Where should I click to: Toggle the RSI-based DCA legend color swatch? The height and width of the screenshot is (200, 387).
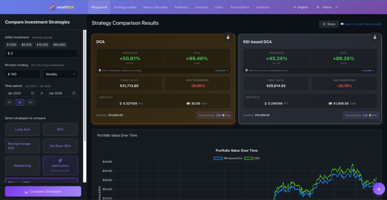pyautogui.click(x=218, y=158)
